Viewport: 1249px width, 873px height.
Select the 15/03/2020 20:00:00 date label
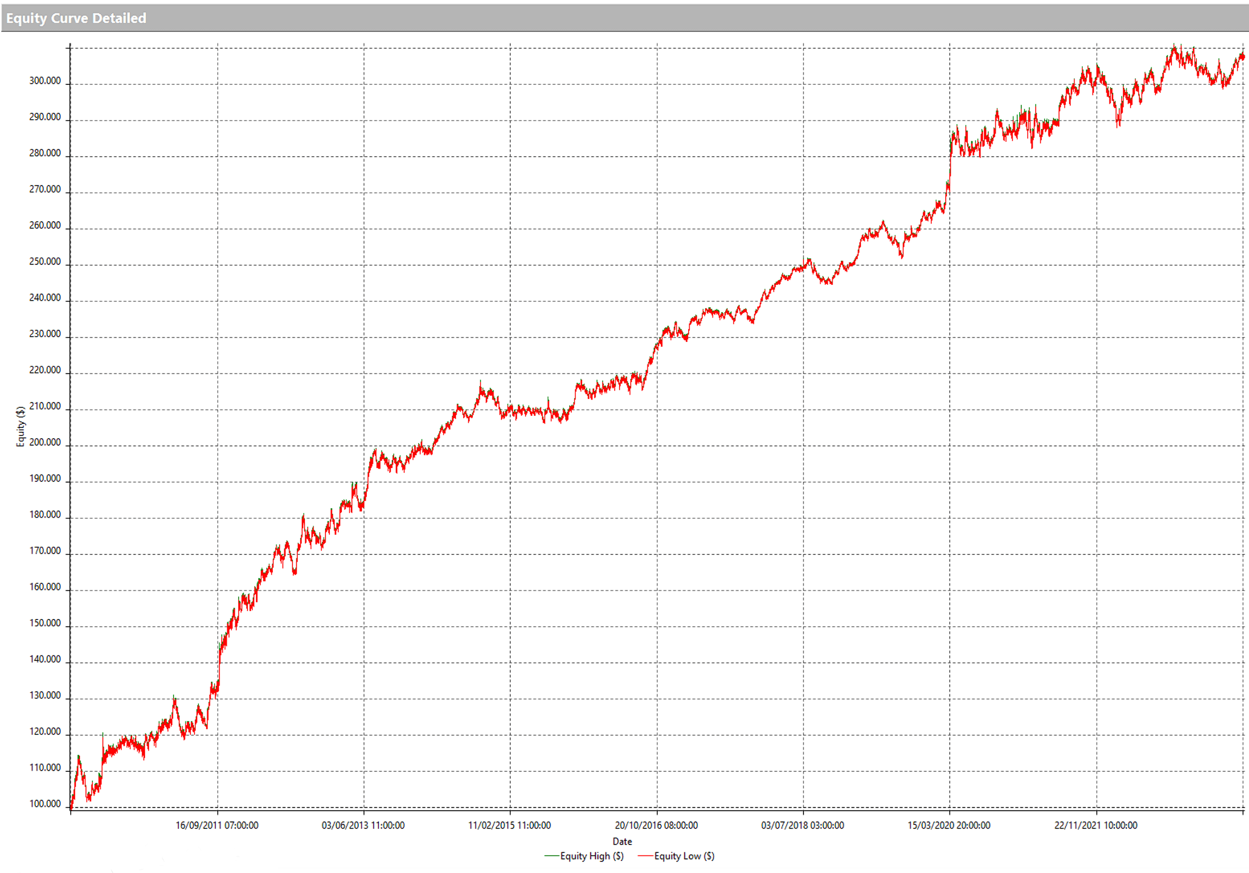click(x=949, y=825)
